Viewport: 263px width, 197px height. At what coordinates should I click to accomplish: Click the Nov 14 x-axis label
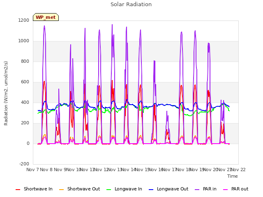(x=129, y=170)
